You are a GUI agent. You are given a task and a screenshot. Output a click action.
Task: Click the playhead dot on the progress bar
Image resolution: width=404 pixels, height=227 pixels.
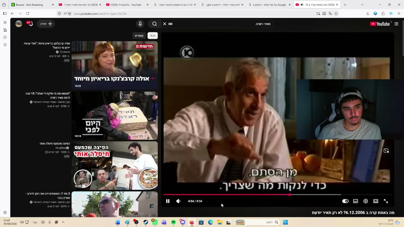tap(289, 195)
